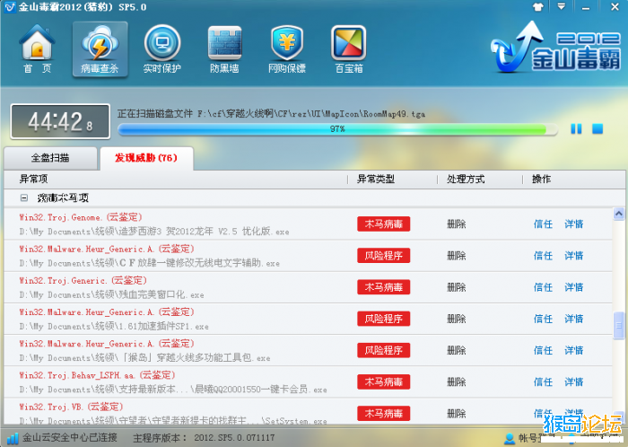Open the 防黑墙 firewall icon
The height and width of the screenshot is (447, 628).
click(224, 49)
